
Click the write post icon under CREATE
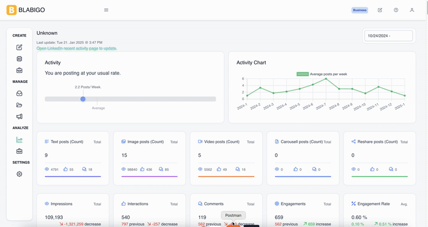(x=19, y=47)
